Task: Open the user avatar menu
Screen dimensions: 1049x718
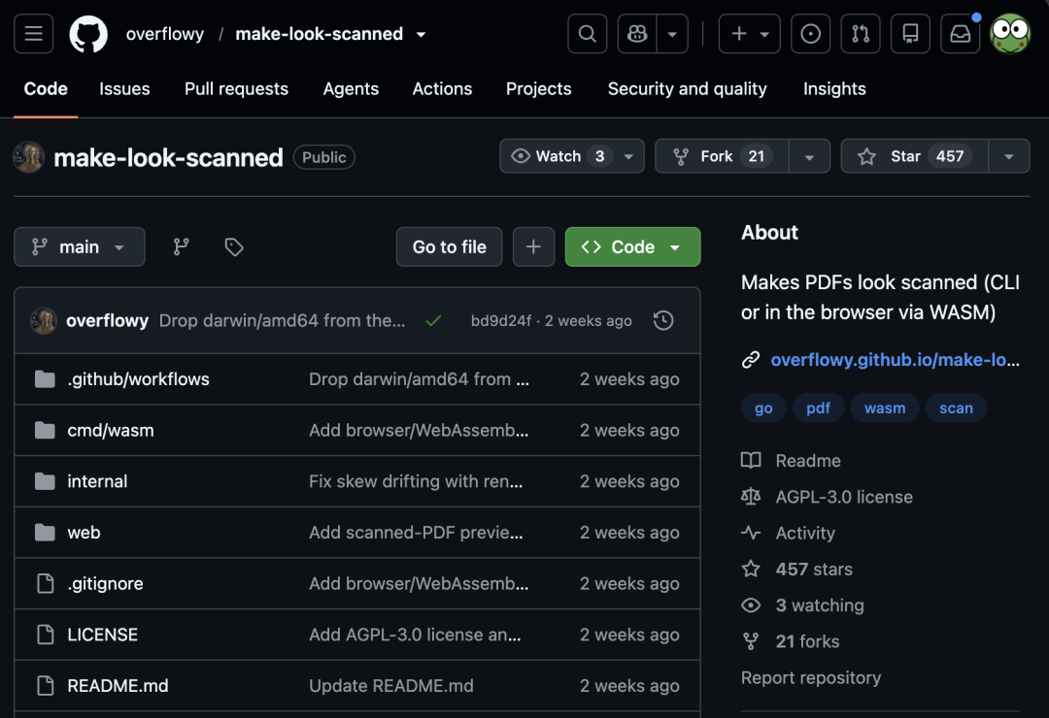Action: click(1010, 33)
